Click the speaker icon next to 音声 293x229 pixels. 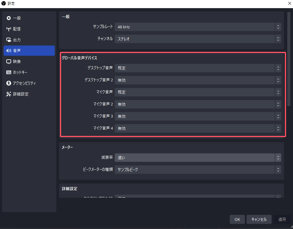click(9, 51)
